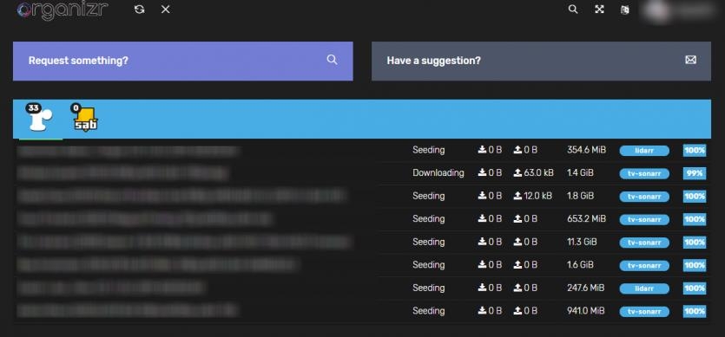
Task: Click the lidarr label on 247.6 MiB row
Action: pos(644,288)
